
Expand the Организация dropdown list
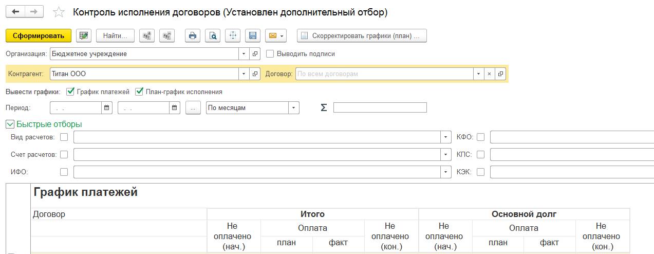[244, 53]
